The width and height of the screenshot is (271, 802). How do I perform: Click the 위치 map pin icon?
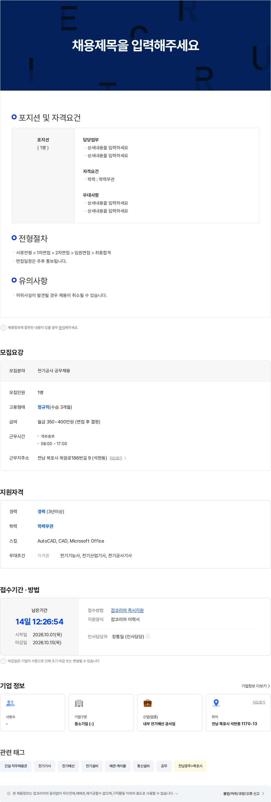pos(216,703)
